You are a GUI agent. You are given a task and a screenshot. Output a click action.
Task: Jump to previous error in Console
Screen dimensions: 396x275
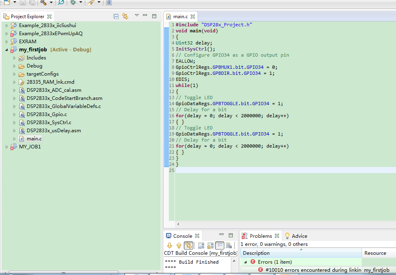point(179,245)
